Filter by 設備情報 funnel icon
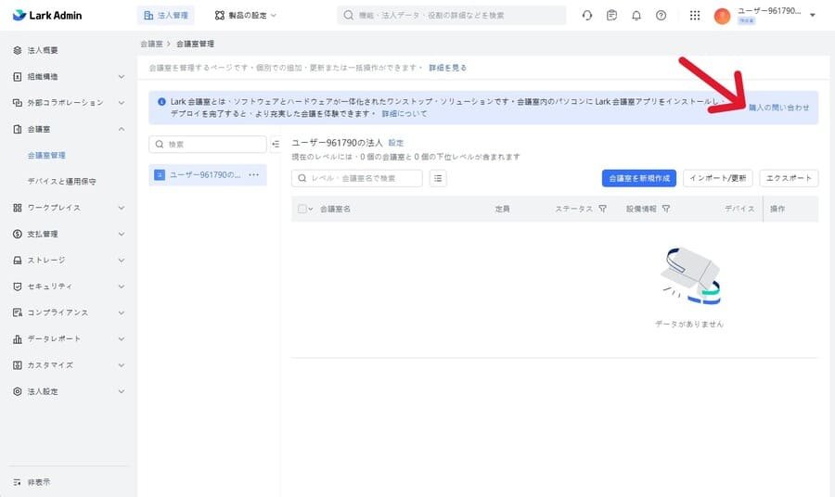Viewport: 835px width, 497px height. point(665,210)
